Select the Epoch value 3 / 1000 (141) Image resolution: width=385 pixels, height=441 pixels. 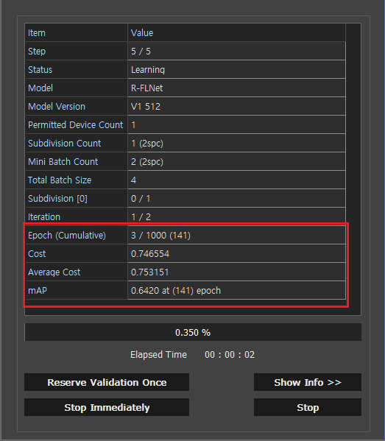(x=236, y=235)
